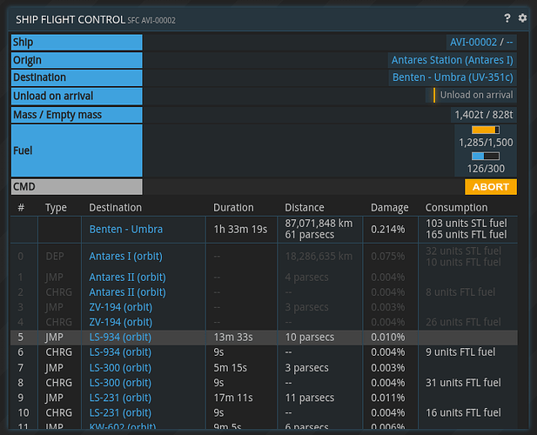The height and width of the screenshot is (435, 537).
Task: Click the Ship label cell
Action: (x=77, y=43)
